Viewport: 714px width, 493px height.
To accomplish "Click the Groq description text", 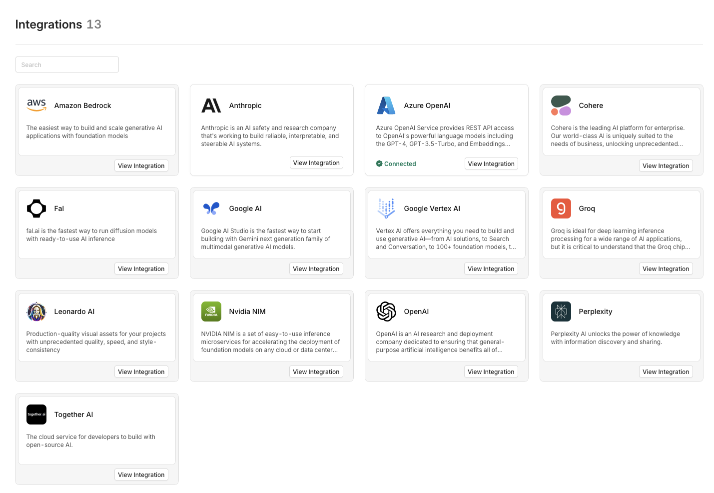I will click(x=621, y=239).
